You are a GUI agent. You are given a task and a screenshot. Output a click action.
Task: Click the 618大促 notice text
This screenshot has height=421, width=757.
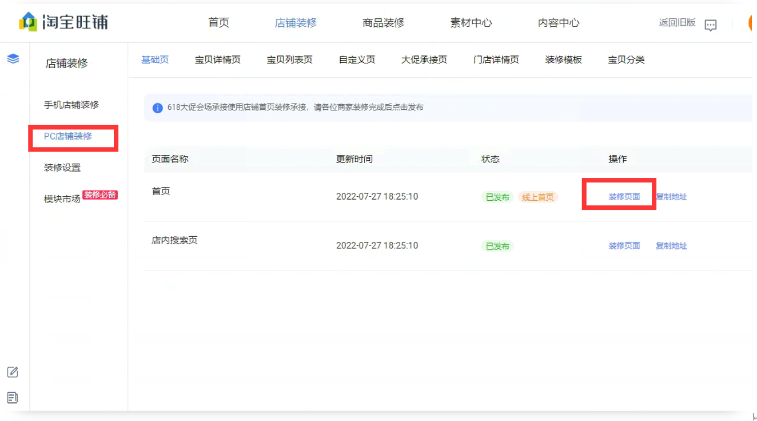point(295,108)
